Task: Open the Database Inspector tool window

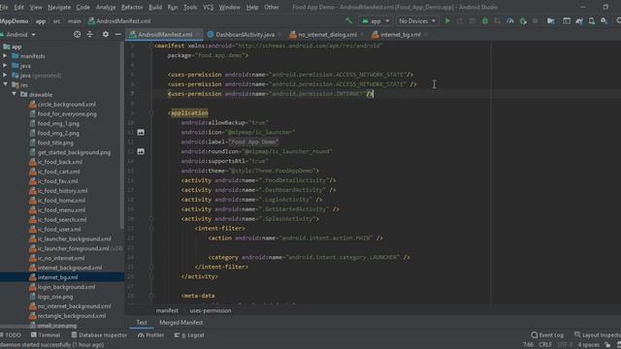Action: 99,335
